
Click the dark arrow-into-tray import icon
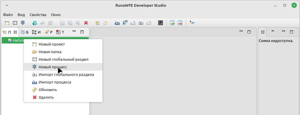[141, 23]
